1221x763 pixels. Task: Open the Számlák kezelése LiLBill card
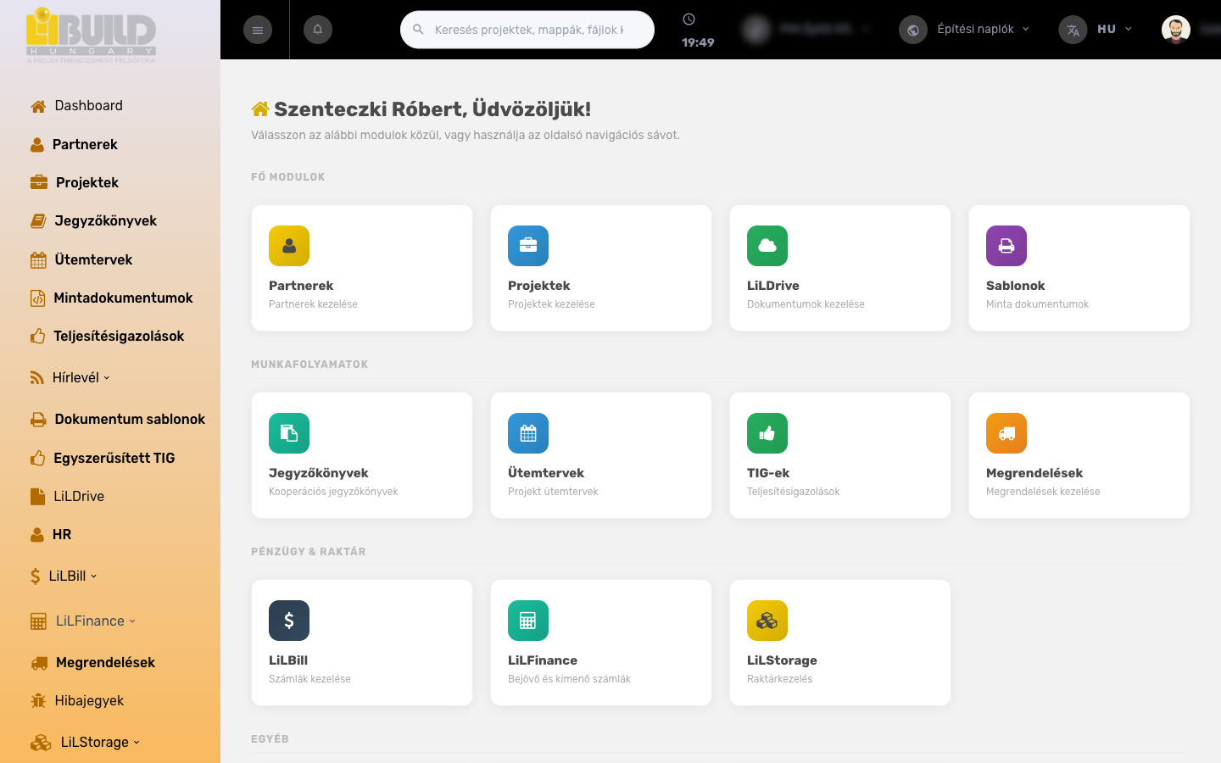click(362, 643)
